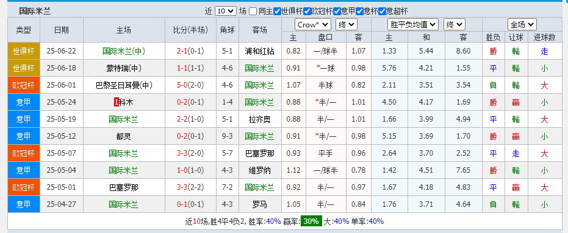Open team 罗马
Image resolution: width=568 pixels, height=233 pixels.
click(260, 205)
